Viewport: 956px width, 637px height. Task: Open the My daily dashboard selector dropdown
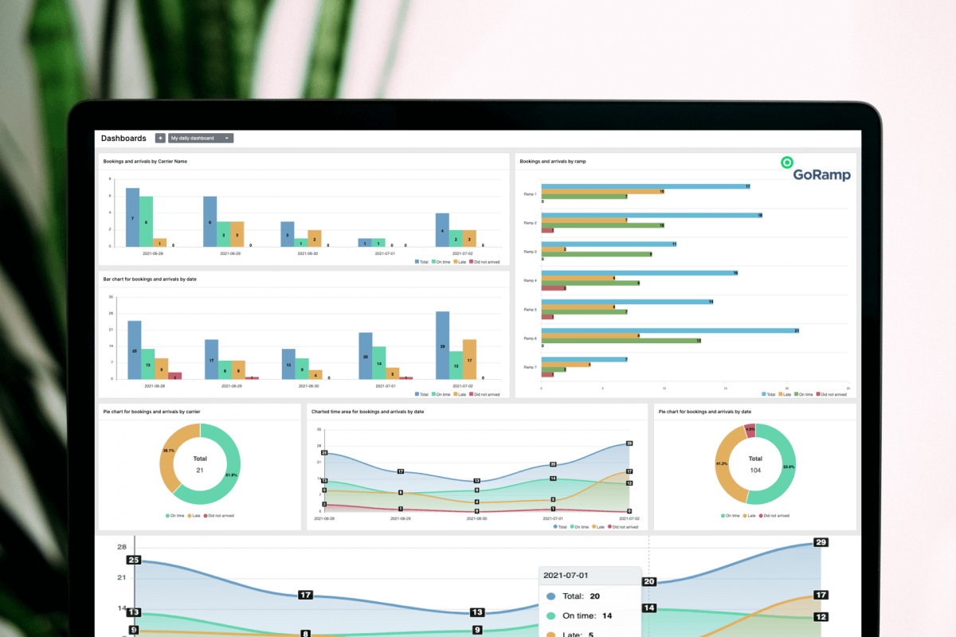pos(199,138)
